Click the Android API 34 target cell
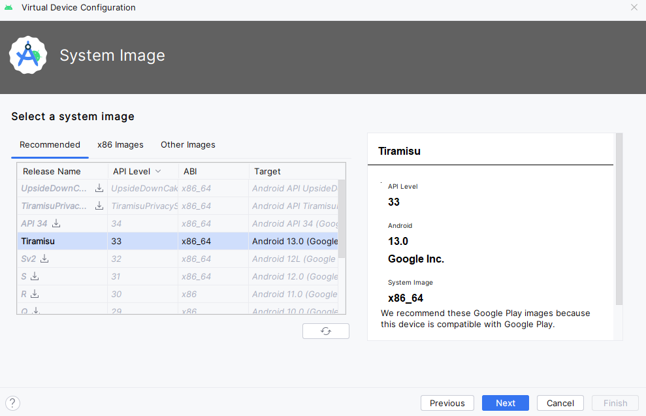The width and height of the screenshot is (646, 416). [x=294, y=223]
